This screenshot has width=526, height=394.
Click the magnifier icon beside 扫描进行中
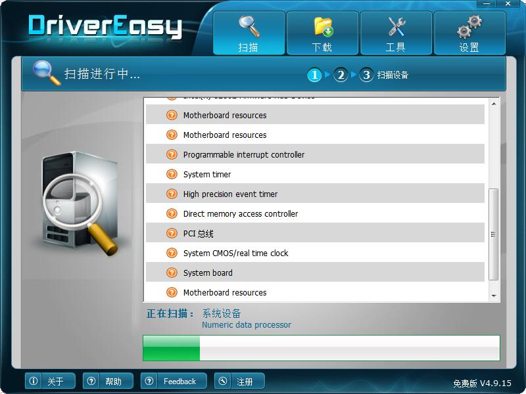tap(46, 73)
